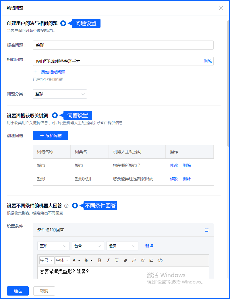Toggle bold formatting
This screenshot has height=299, width=230.
click(100, 260)
